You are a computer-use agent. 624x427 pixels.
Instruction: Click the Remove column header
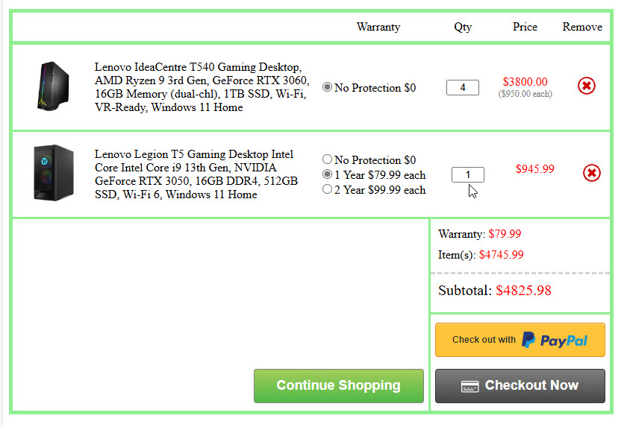coord(582,27)
